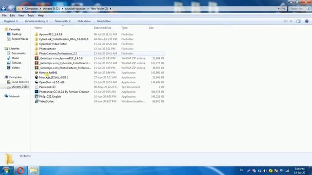Expand arrow after New folder (2) breadcrumb

pos(110,9)
